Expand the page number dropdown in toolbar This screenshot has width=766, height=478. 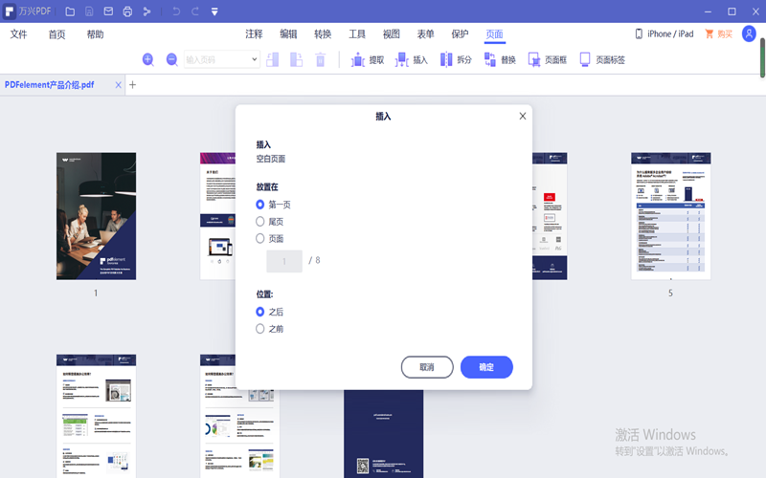pyautogui.click(x=254, y=59)
